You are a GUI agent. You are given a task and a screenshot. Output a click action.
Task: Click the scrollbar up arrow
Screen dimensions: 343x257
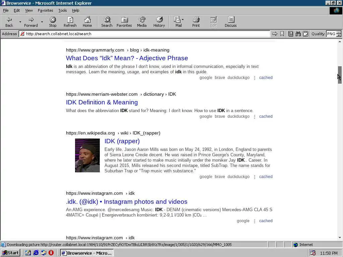click(x=340, y=41)
